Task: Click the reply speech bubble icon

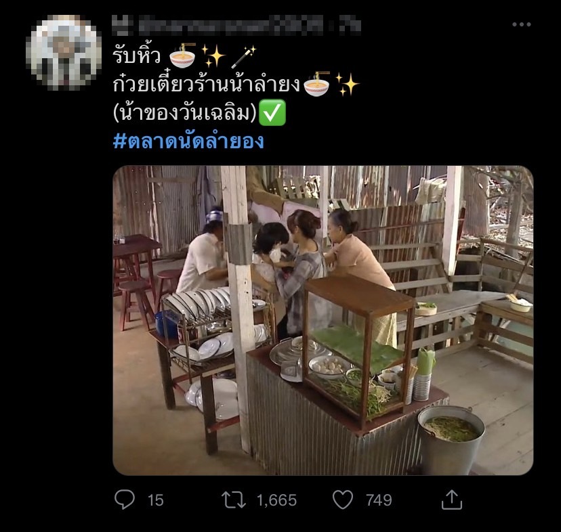Action: [125, 499]
